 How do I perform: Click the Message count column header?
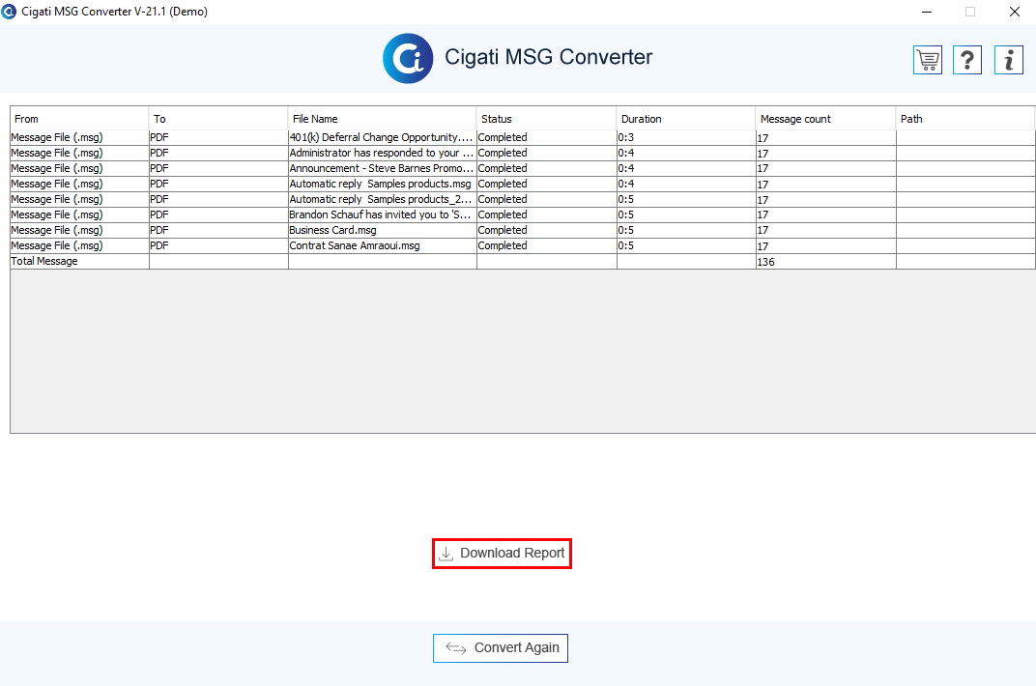825,119
